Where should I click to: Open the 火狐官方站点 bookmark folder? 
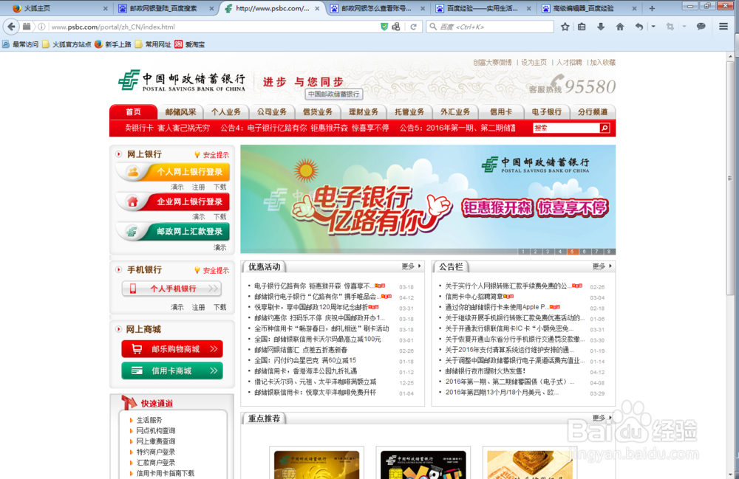tap(67, 44)
